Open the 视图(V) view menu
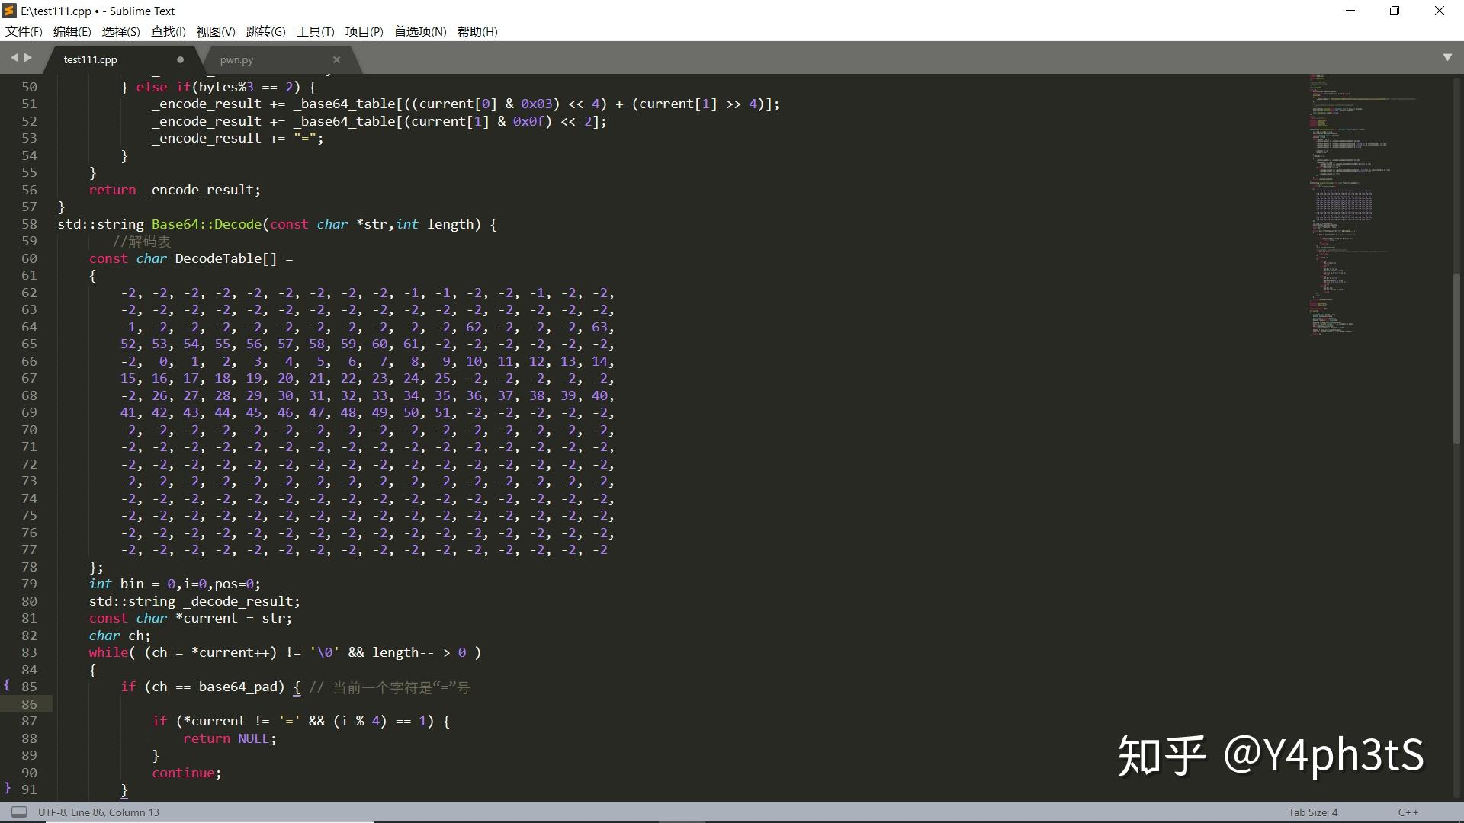1464x823 pixels. point(215,32)
